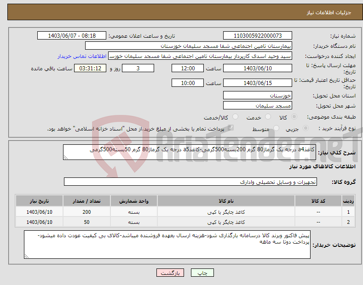Click کاغذ چاپگر یا کپی in row 2
The width and height of the screenshot is (363, 285).
(226, 222)
